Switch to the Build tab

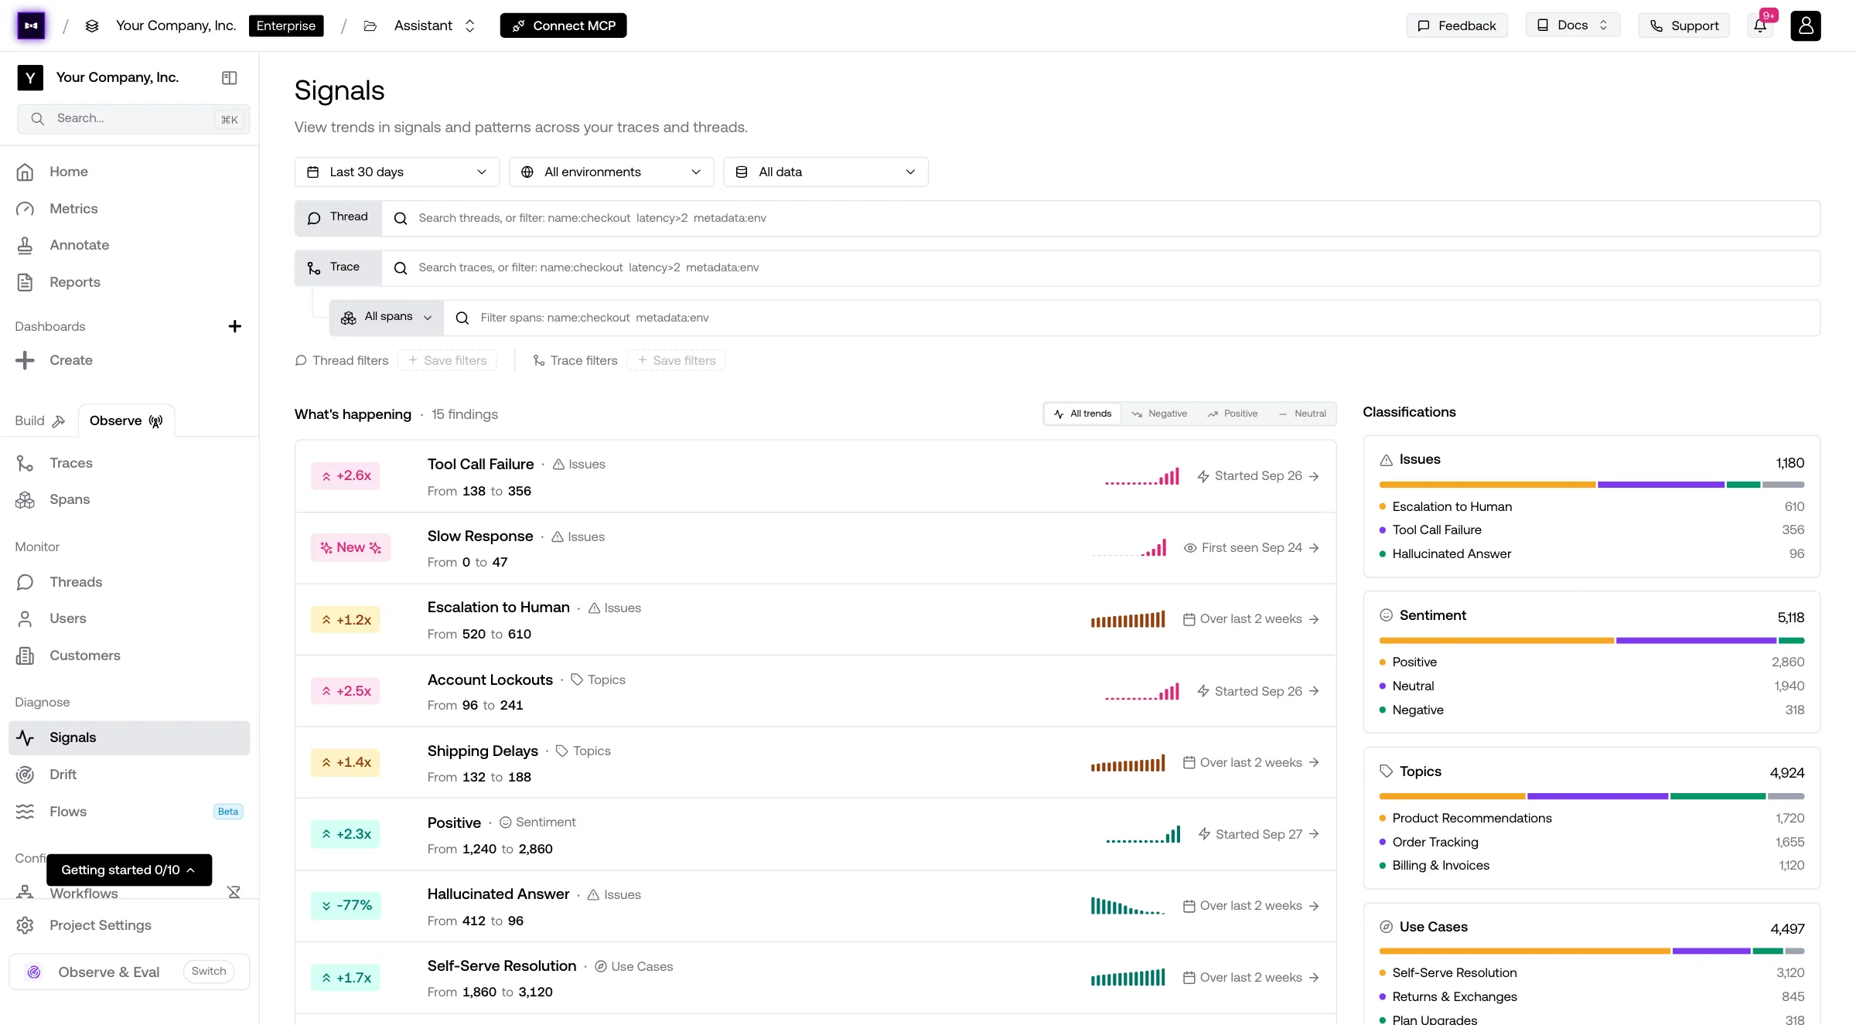40,421
